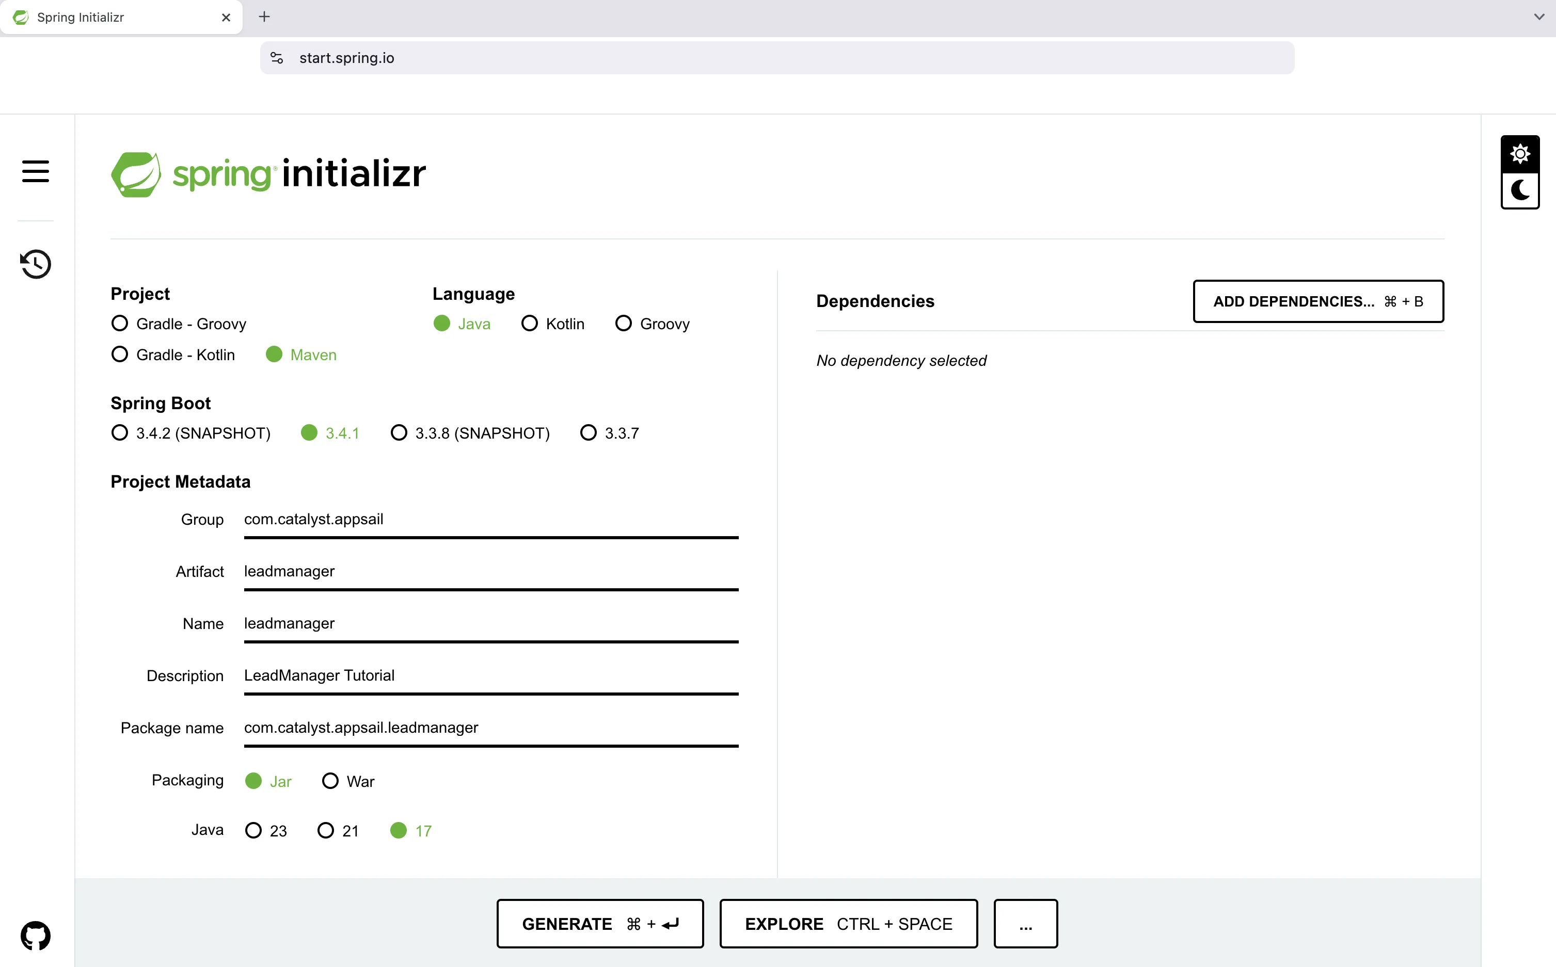Image resolution: width=1556 pixels, height=967 pixels.
Task: Click the Explore project button
Action: (848, 924)
